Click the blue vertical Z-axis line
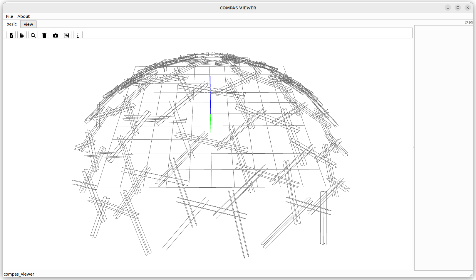Viewport: 476px width, 280px height. pos(210,73)
